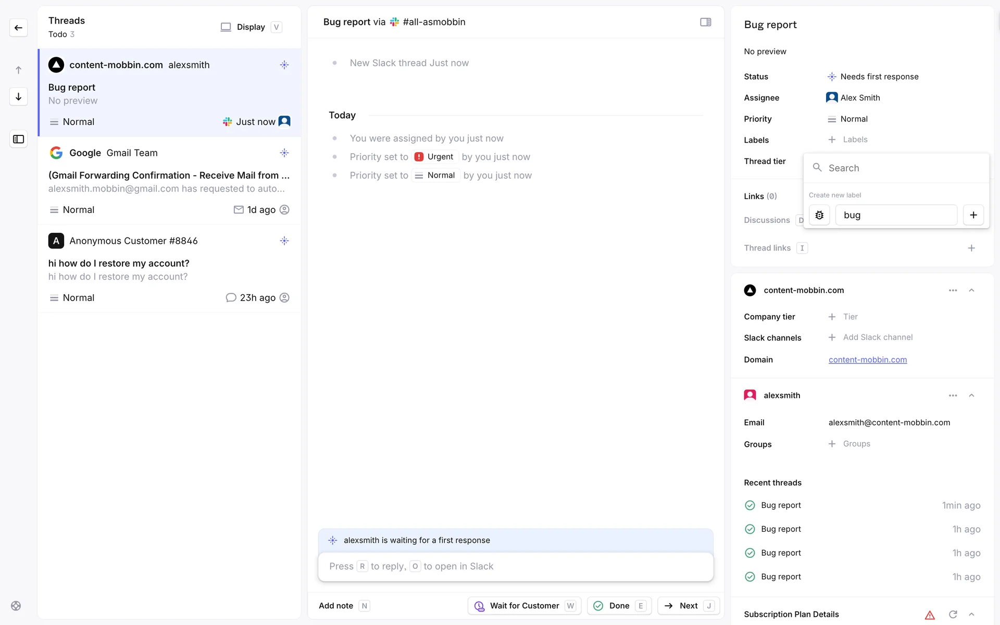Viewport: 1000px width, 625px height.
Task: Toggle the left sidebar panel icon
Action: coord(18,139)
